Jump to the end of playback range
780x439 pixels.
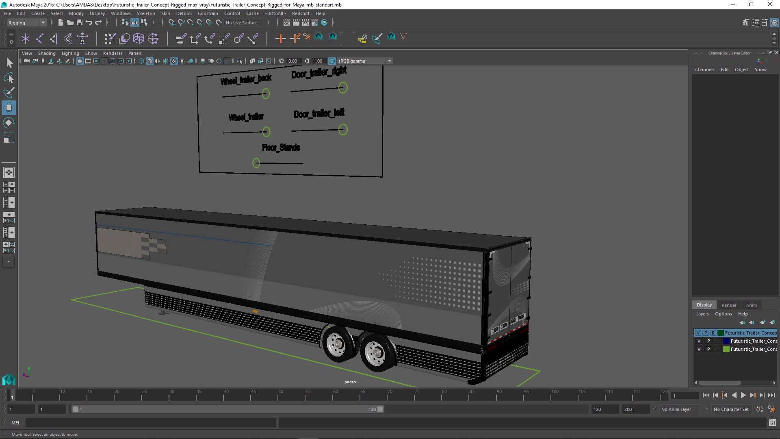click(771, 395)
